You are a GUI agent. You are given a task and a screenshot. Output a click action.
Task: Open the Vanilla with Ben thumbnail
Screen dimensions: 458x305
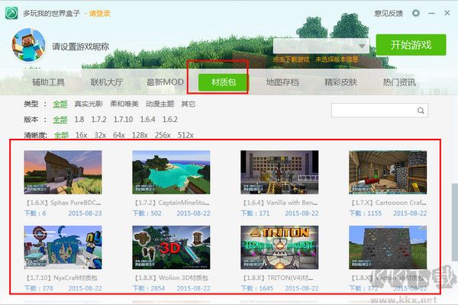coord(279,172)
